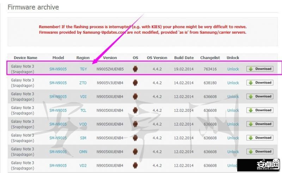Click the red flashing warning notice
This screenshot has width=282, height=173.
tap(143, 30)
